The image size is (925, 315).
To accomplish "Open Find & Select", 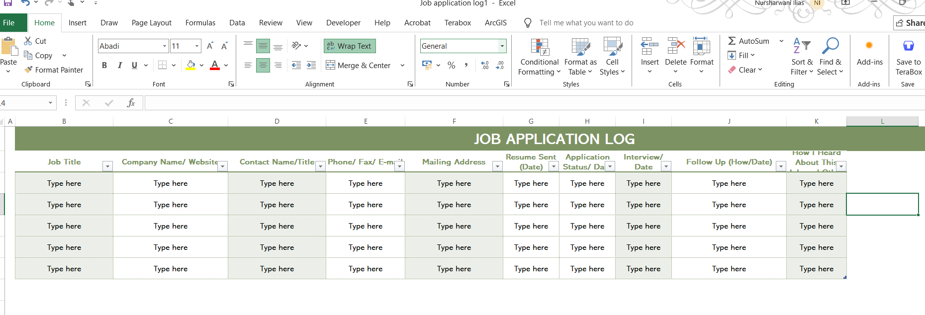I will coord(831,57).
